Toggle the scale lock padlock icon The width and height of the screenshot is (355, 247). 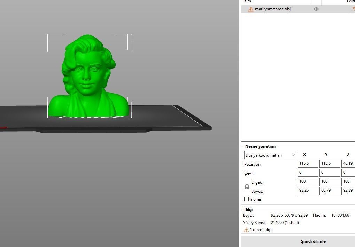point(247,187)
